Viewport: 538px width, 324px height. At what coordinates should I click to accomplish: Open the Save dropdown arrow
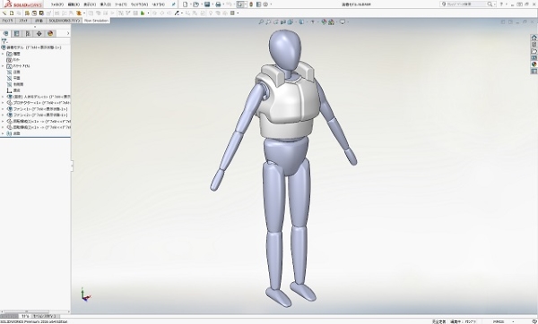click(x=212, y=4)
